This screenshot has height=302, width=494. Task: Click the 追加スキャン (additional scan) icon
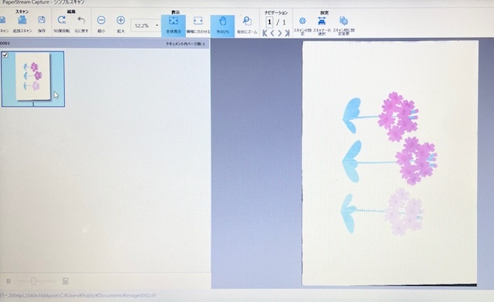[x=22, y=21]
